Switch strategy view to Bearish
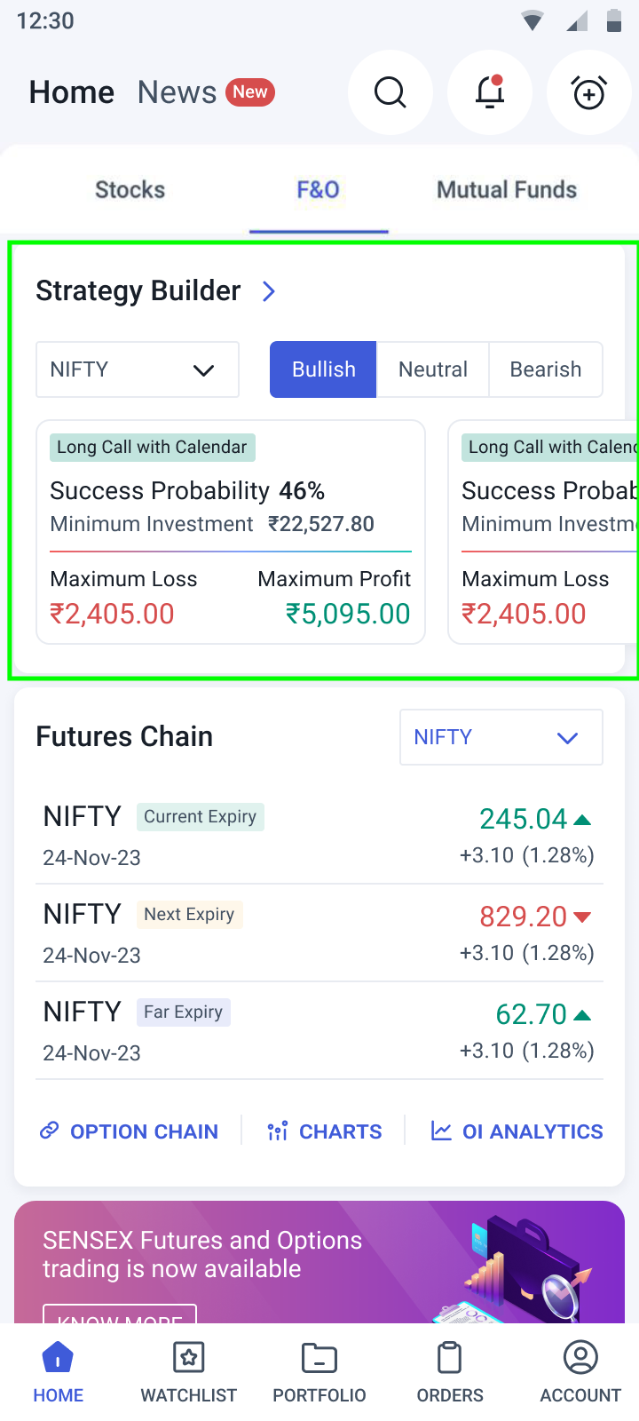The height and width of the screenshot is (1421, 639). 546,369
